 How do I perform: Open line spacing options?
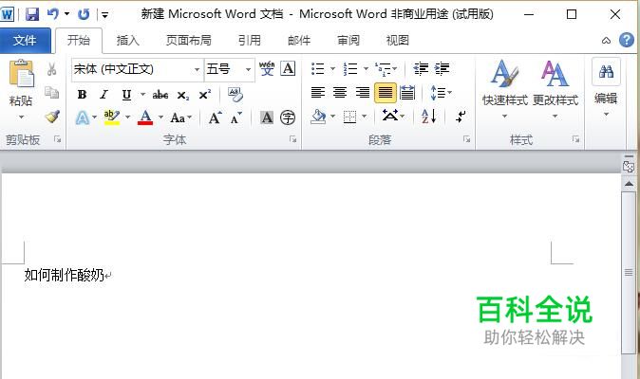pos(441,93)
